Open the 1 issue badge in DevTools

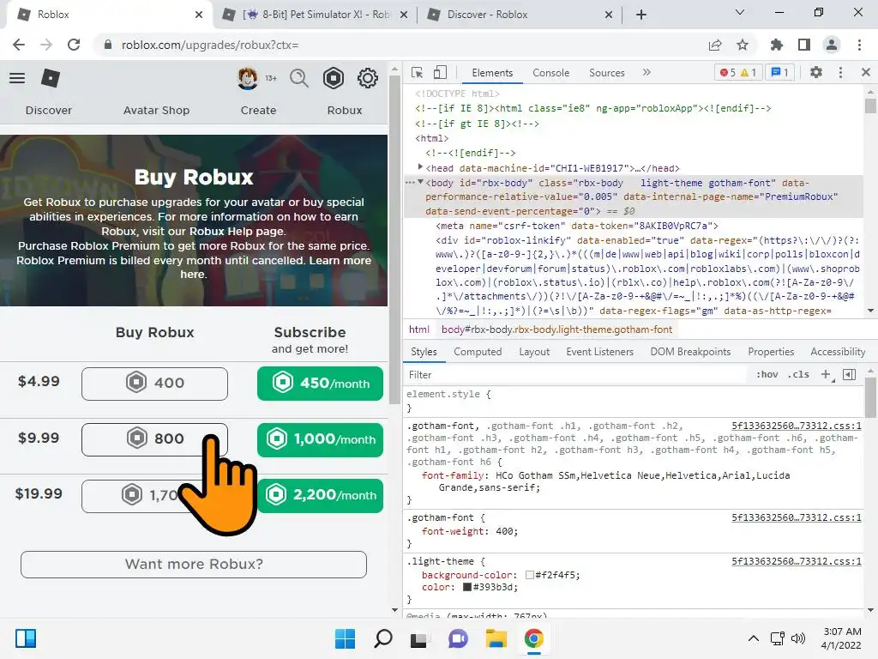click(779, 73)
